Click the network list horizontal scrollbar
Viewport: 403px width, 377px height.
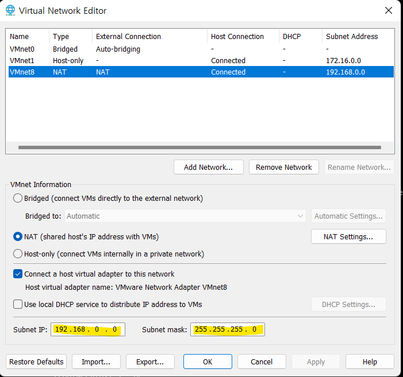click(199, 147)
